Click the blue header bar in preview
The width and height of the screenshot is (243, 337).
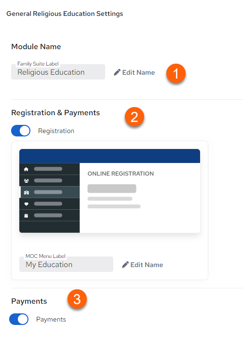pyautogui.click(x=109, y=156)
